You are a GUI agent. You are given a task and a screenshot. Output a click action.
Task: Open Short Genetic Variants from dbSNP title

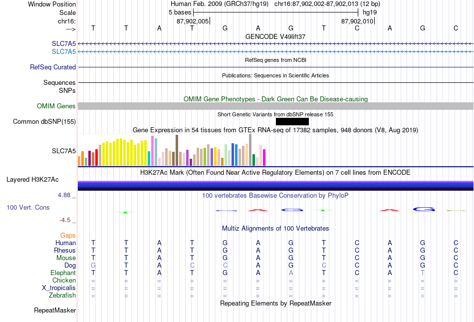pos(275,114)
